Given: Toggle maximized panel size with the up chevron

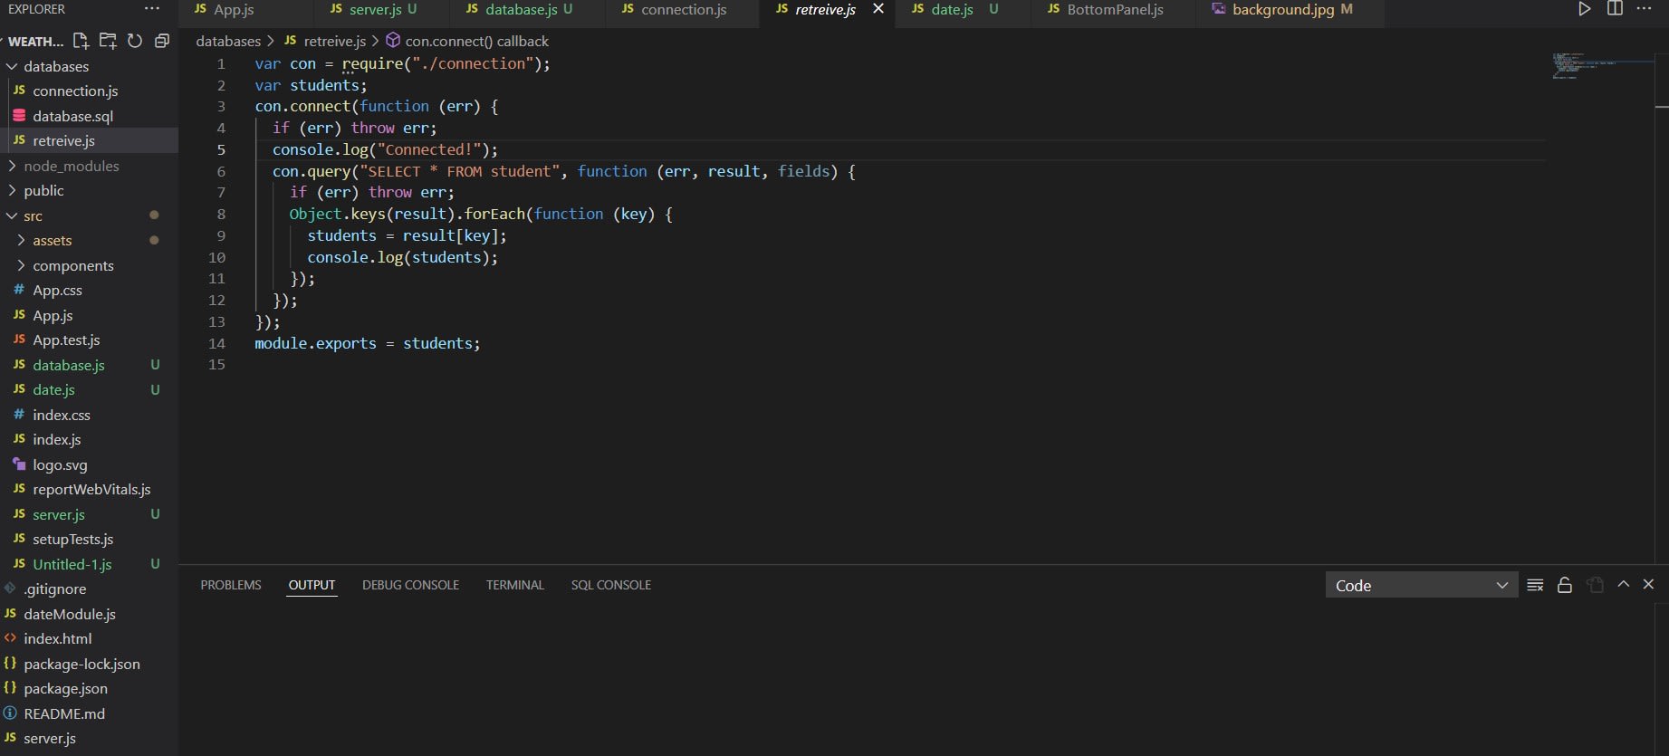Looking at the screenshot, I should pos(1624,585).
